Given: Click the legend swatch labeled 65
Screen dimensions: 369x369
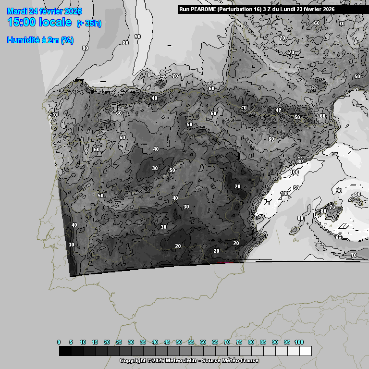Looking at the screenshot, I should tap(221, 351).
